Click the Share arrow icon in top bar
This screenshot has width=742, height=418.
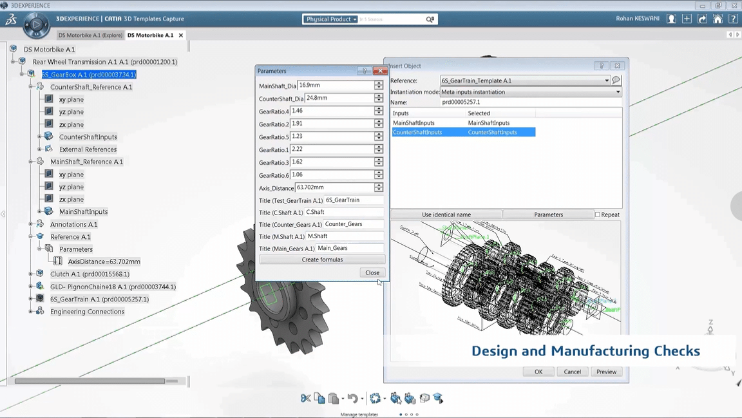click(702, 19)
